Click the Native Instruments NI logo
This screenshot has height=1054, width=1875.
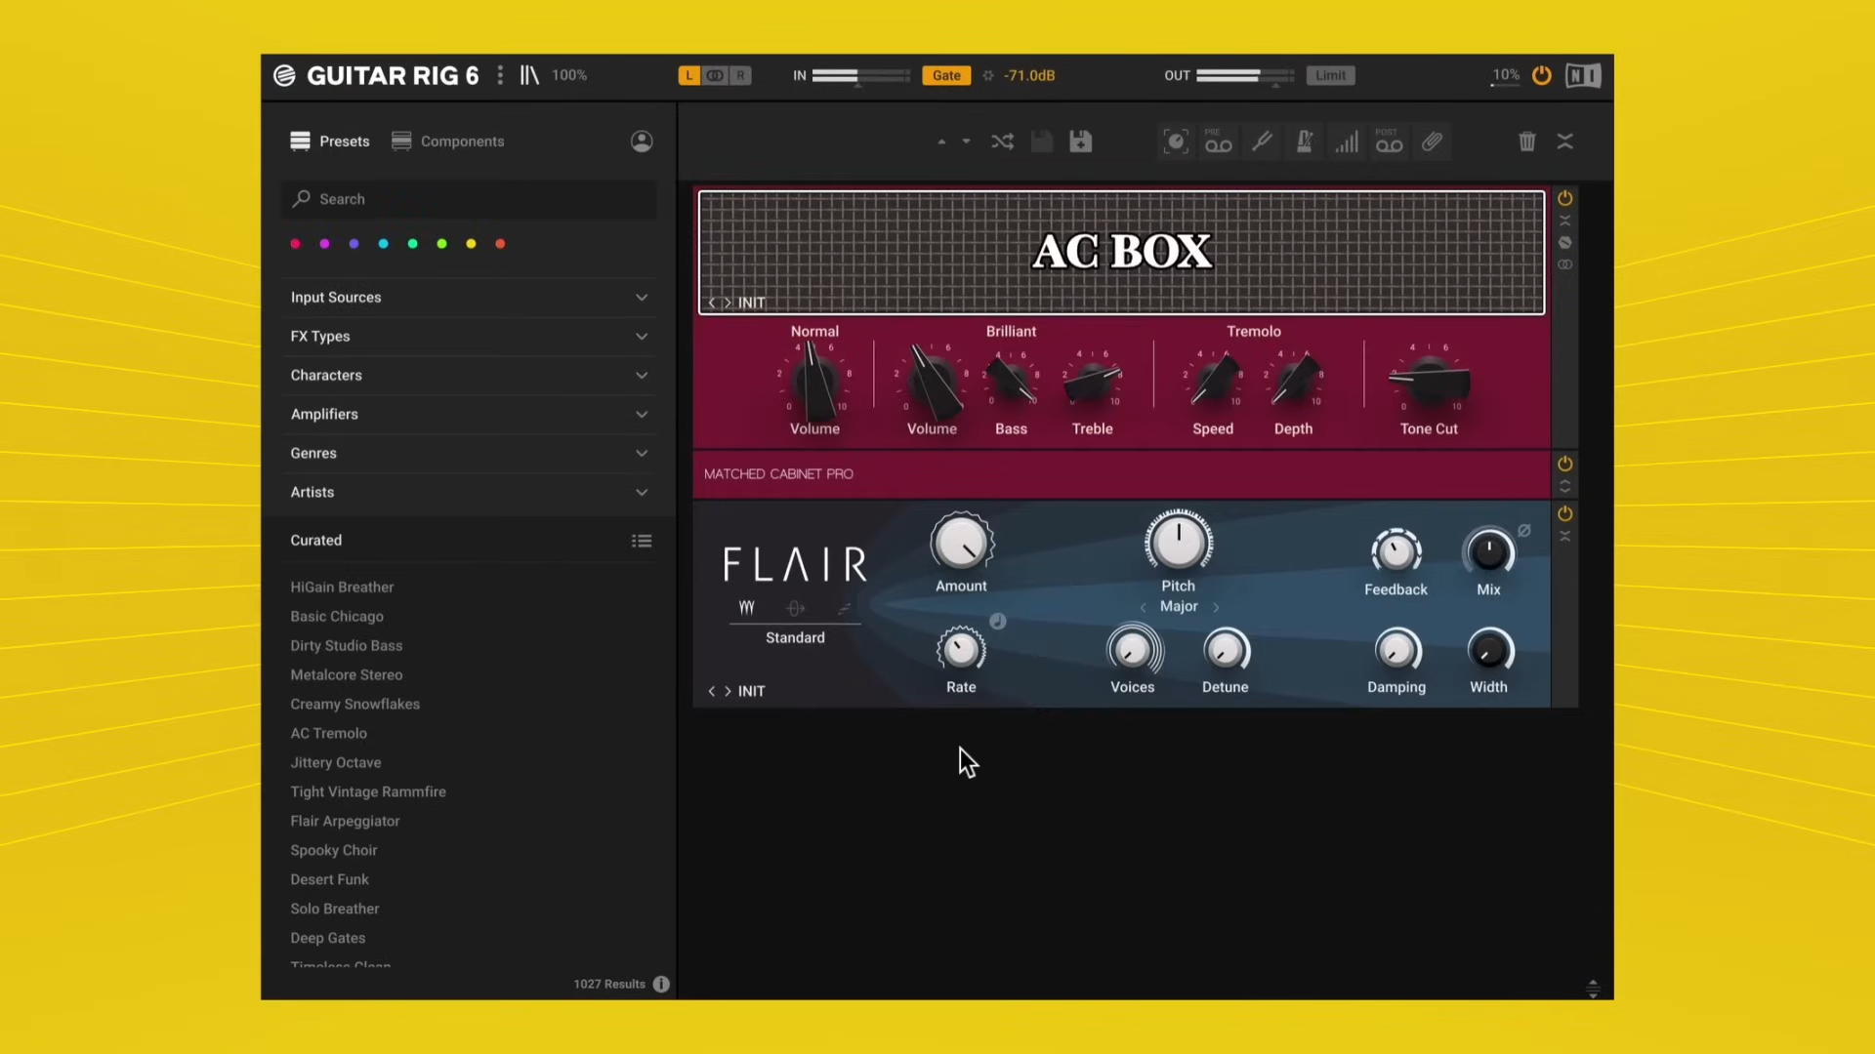[x=1583, y=75]
